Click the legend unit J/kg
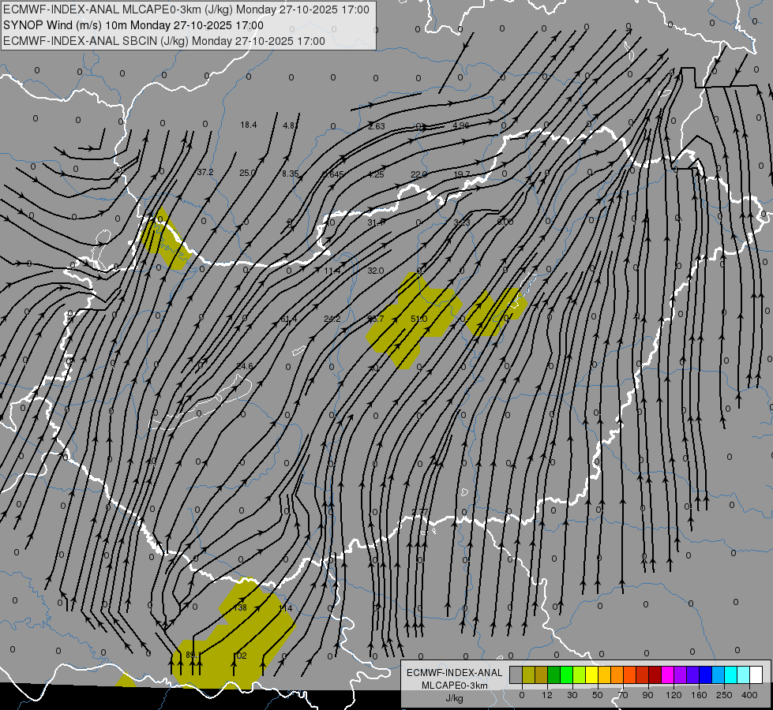 pos(455,698)
